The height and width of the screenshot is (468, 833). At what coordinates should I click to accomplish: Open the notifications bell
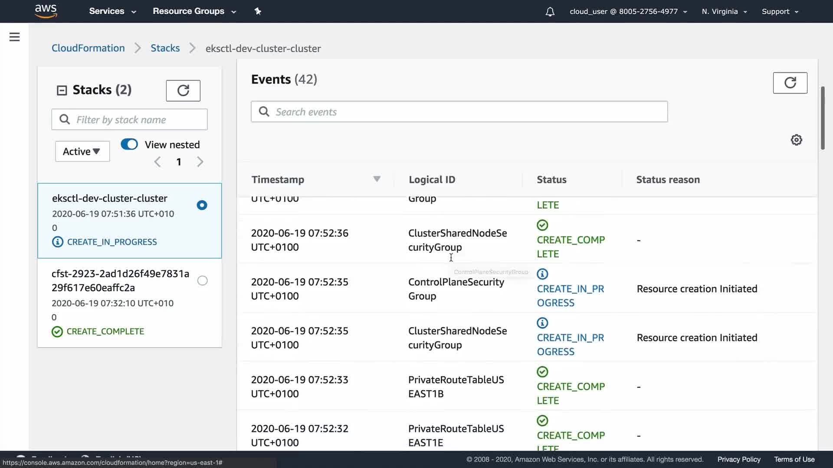550,12
